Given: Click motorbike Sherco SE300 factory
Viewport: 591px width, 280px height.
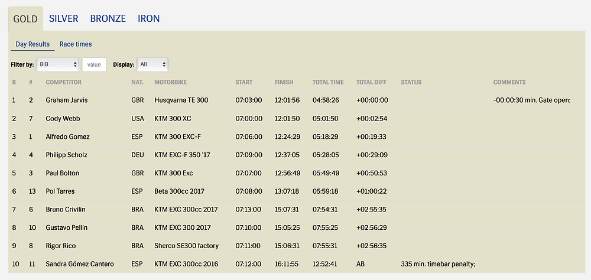Looking at the screenshot, I should click(x=187, y=246).
